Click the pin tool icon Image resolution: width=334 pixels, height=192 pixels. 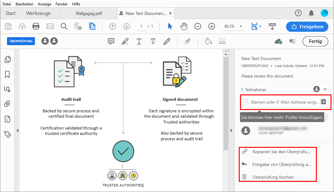[187, 41]
